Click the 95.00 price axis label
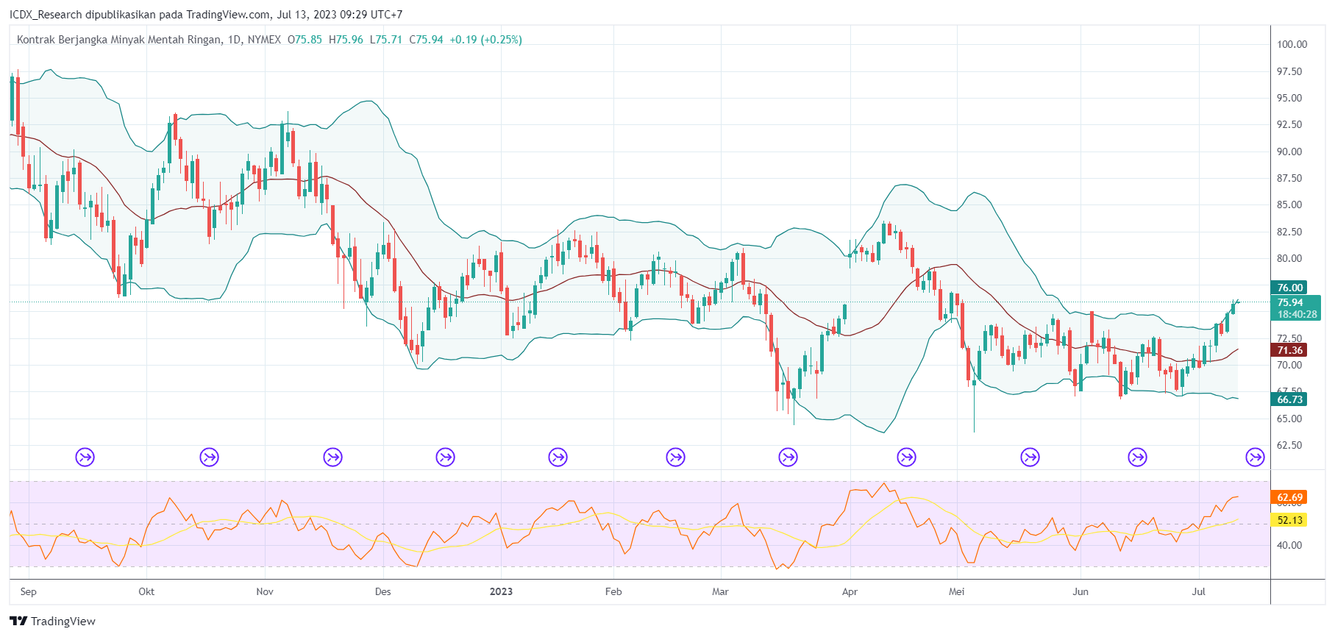The image size is (1335, 637). (1289, 98)
